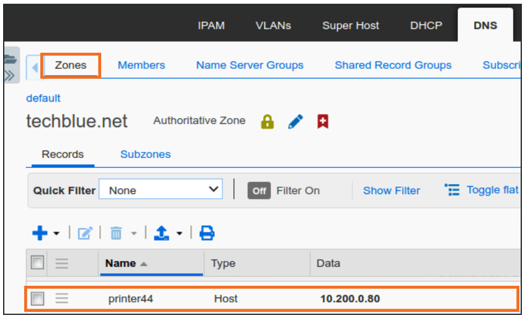Check the printer44 row checkbox
This screenshot has height=318, width=525.
[x=38, y=299]
